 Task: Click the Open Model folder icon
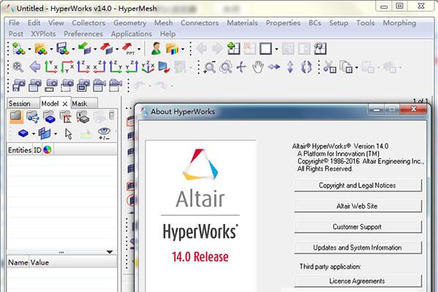40,49
